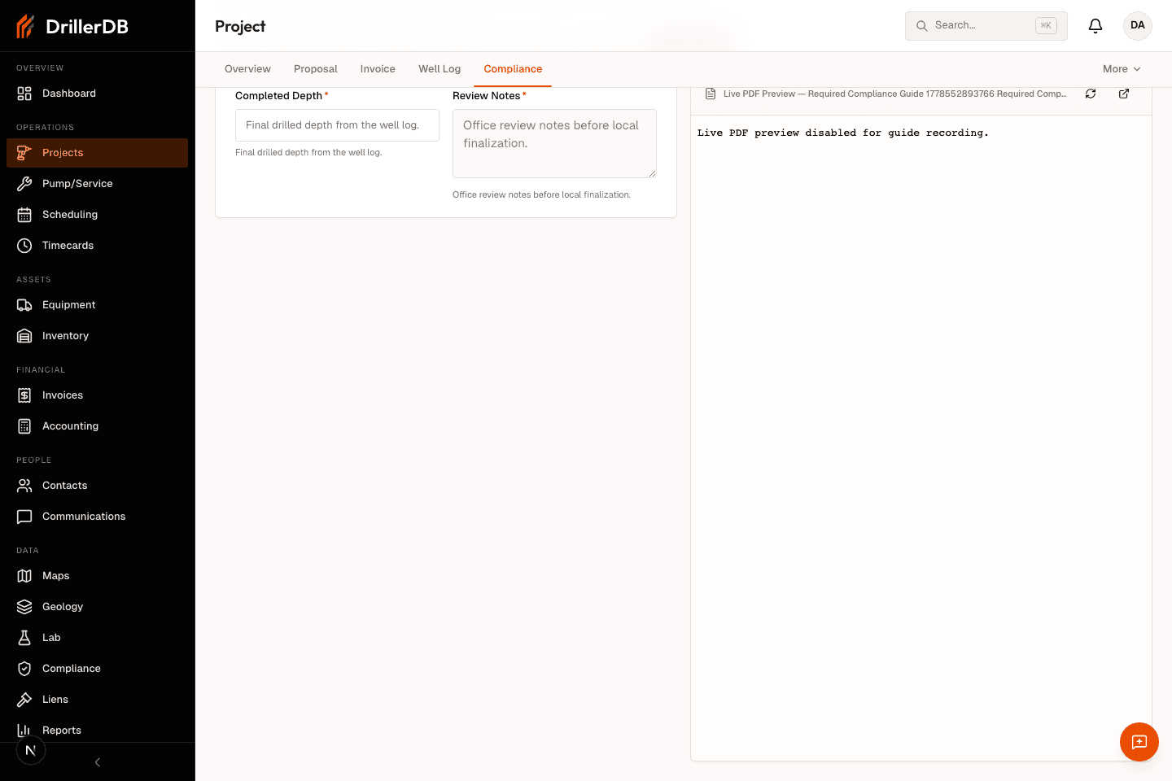Collapse the sidebar with the chevron
This screenshot has width=1172, height=781.
click(98, 762)
